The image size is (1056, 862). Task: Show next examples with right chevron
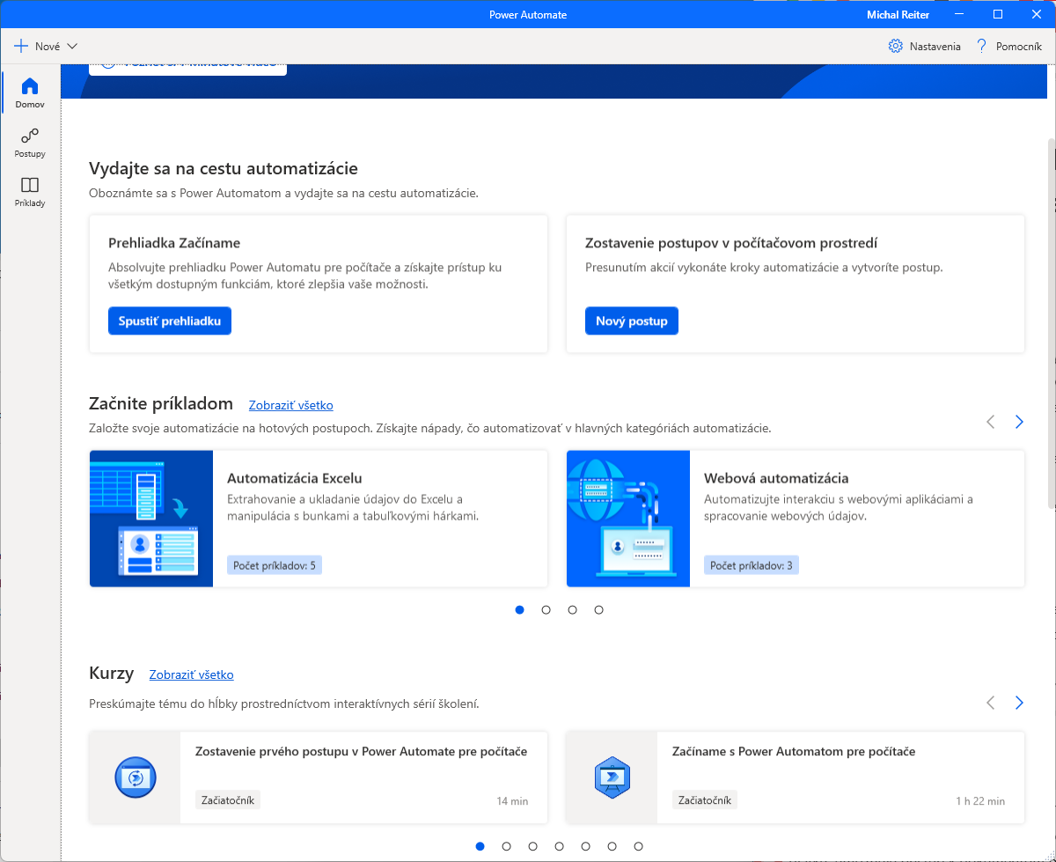(x=1019, y=422)
